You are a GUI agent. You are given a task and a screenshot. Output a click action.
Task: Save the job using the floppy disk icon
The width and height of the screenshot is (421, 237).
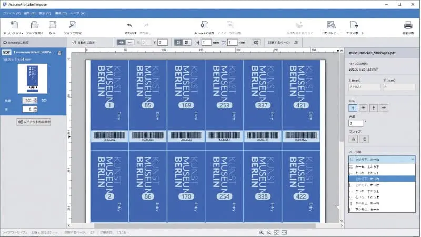click(53, 25)
